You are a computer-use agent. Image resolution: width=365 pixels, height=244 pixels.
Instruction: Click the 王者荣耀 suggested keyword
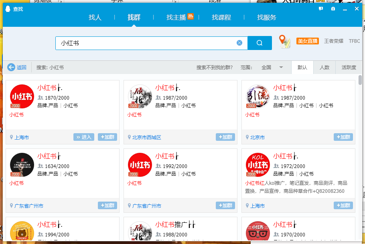tap(334, 41)
